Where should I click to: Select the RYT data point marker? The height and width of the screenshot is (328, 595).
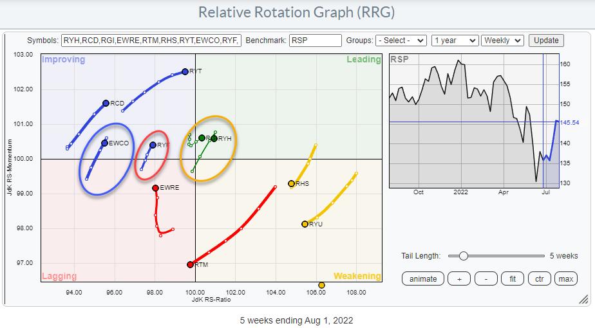185,71
